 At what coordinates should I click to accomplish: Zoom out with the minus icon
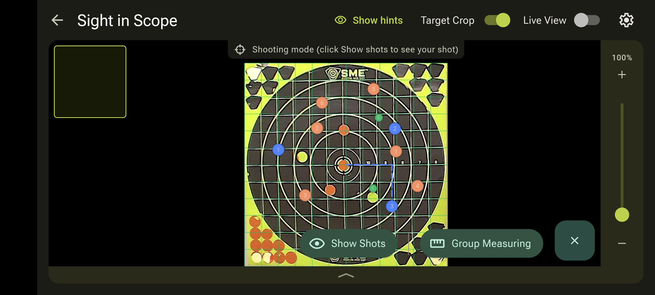tap(622, 243)
